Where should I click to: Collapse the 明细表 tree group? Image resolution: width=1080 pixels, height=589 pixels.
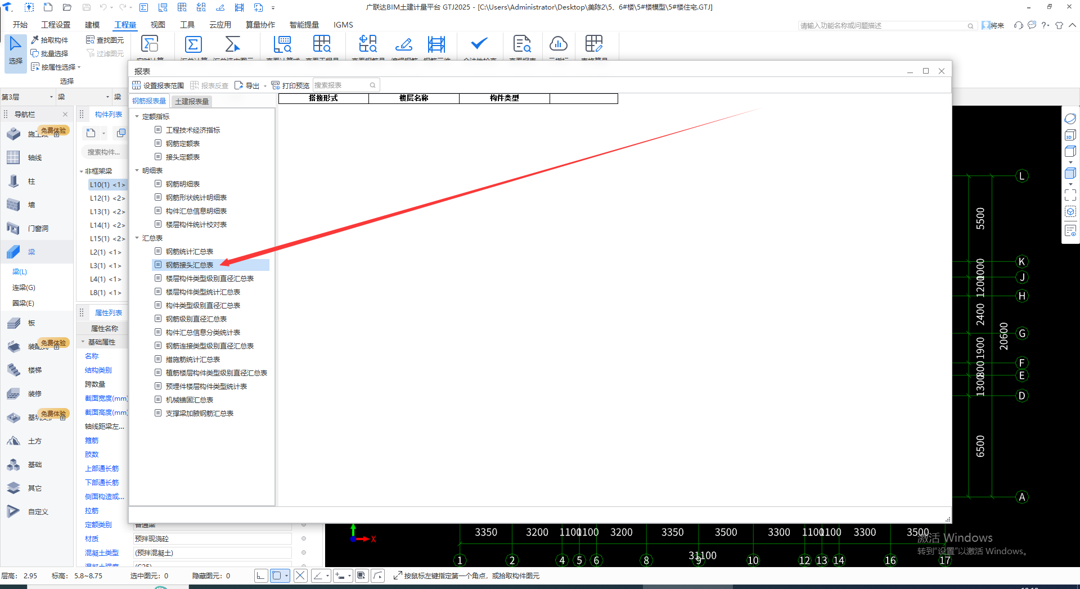(137, 170)
